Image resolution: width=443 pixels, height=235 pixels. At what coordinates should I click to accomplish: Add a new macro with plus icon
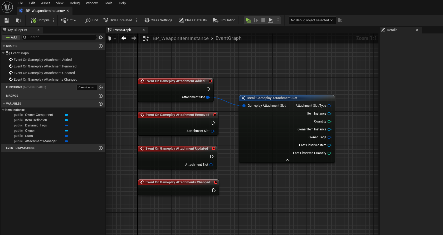[x=101, y=96]
